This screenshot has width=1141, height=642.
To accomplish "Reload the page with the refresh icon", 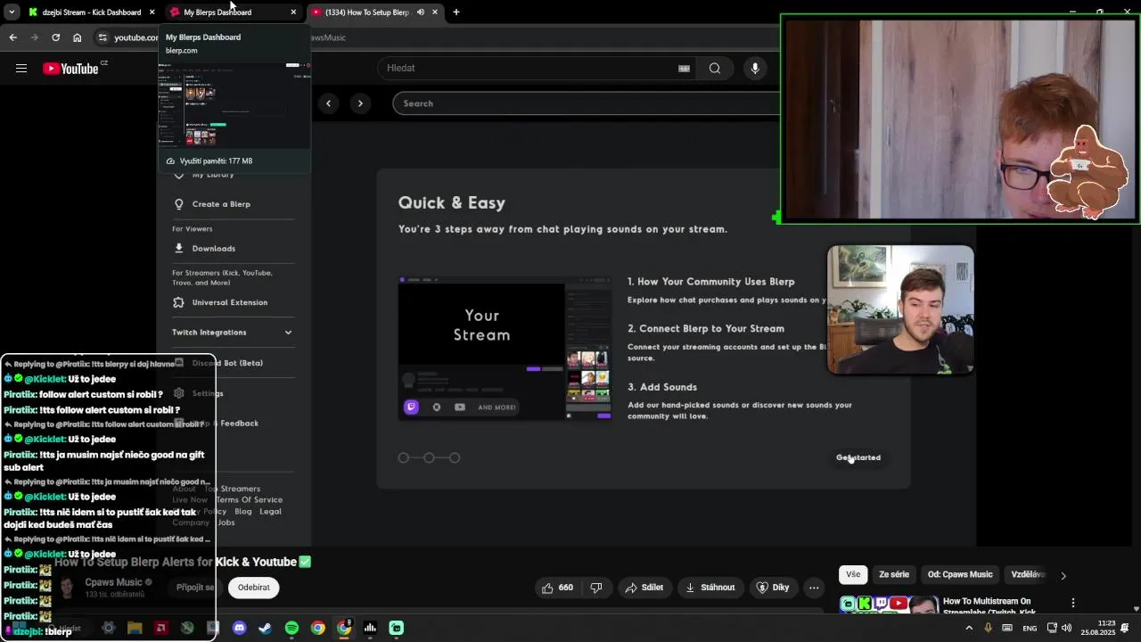I will pos(55,37).
